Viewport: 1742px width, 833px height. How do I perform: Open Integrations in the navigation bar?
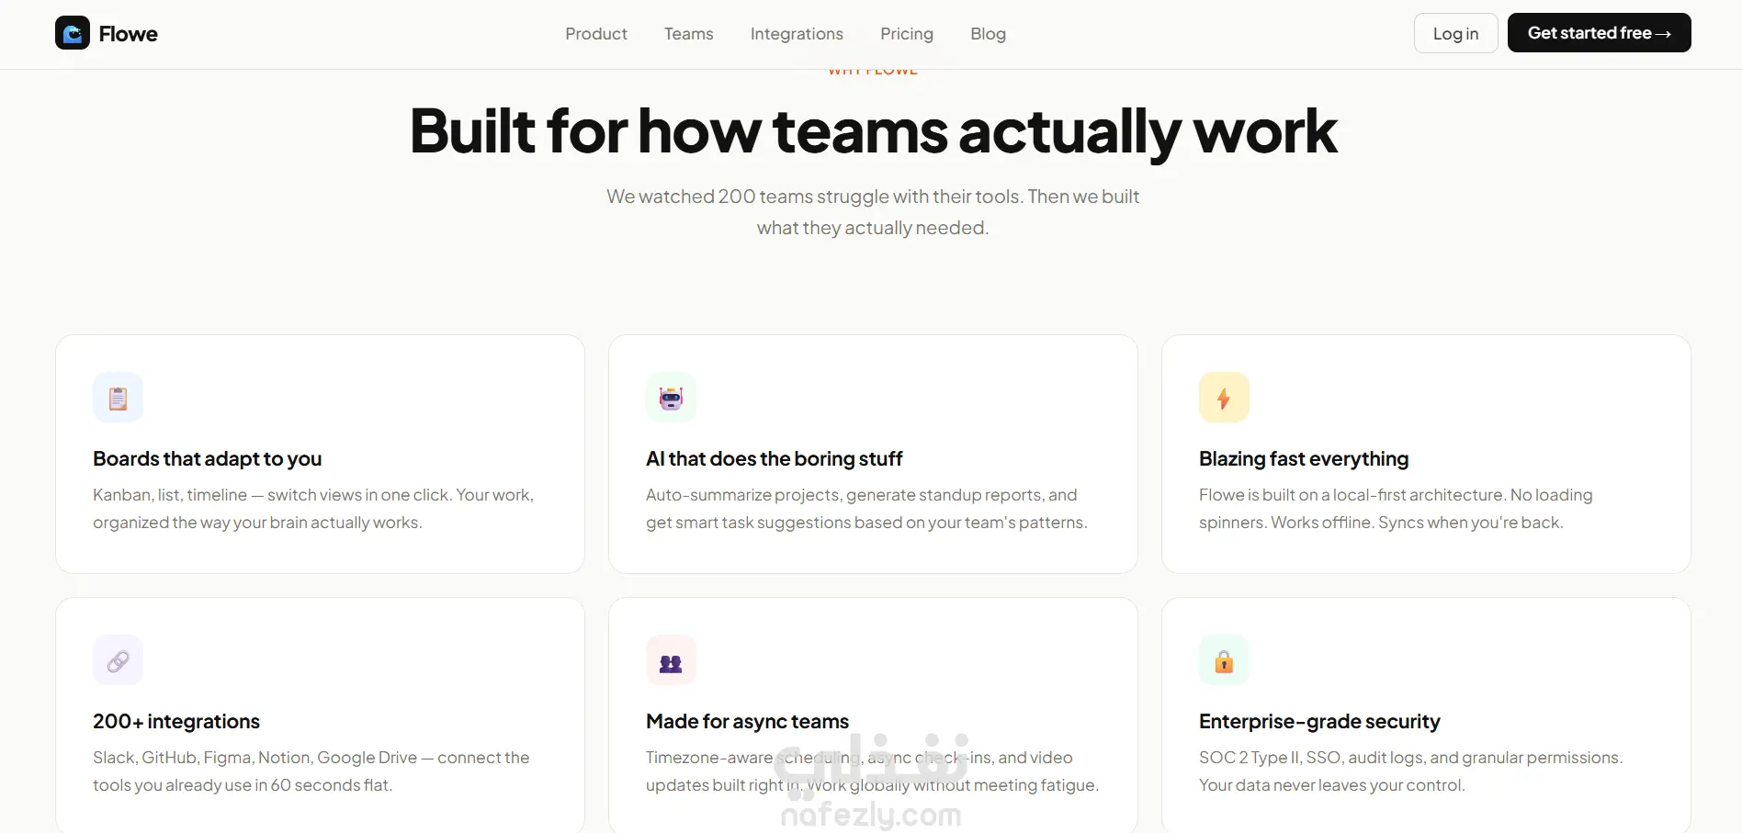coord(797,34)
